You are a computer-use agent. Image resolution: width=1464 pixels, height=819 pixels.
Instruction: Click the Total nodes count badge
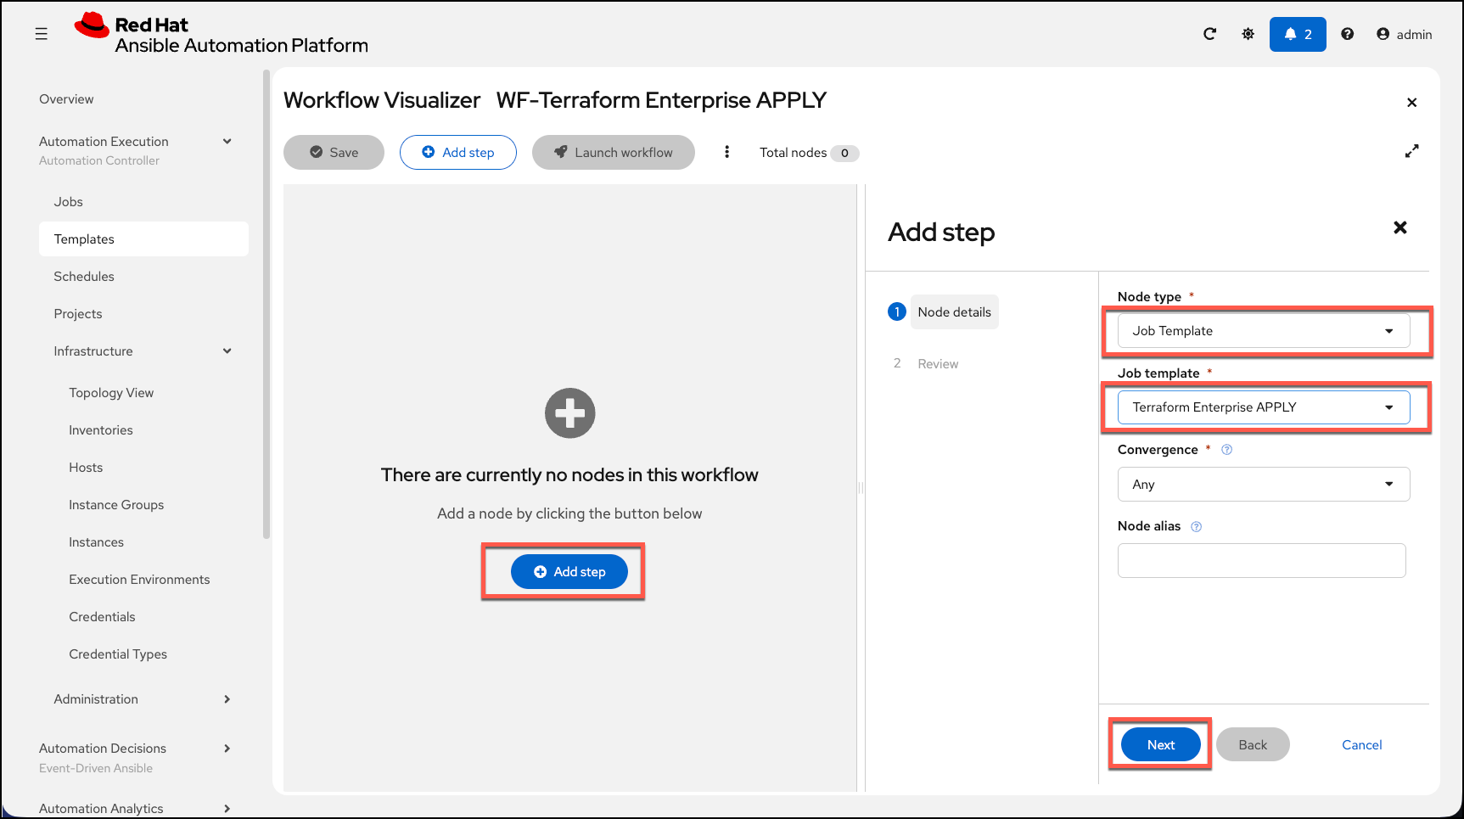(x=844, y=153)
